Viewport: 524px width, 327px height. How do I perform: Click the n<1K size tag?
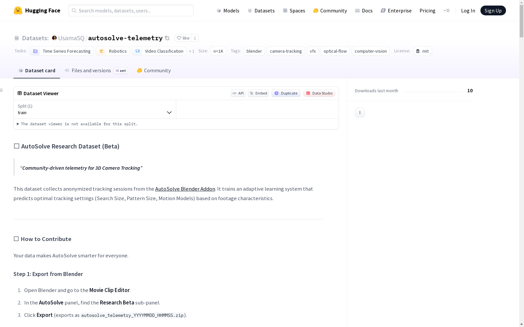[x=218, y=51]
